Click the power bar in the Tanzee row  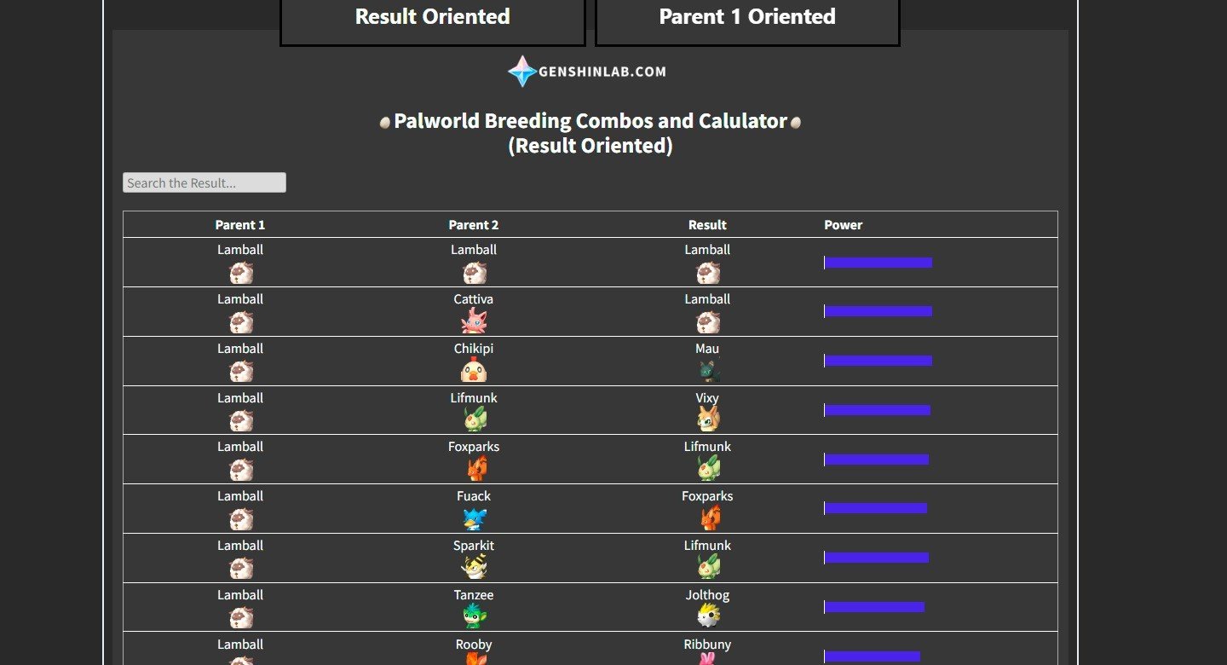874,607
